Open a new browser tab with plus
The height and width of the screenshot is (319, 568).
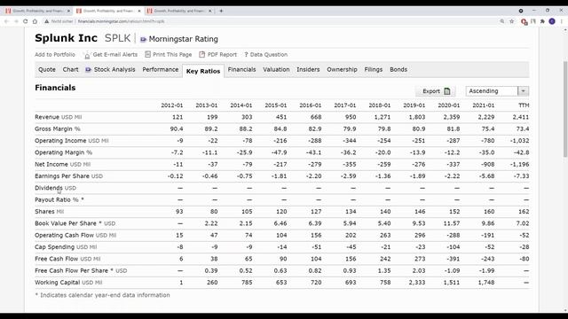[x=221, y=11]
